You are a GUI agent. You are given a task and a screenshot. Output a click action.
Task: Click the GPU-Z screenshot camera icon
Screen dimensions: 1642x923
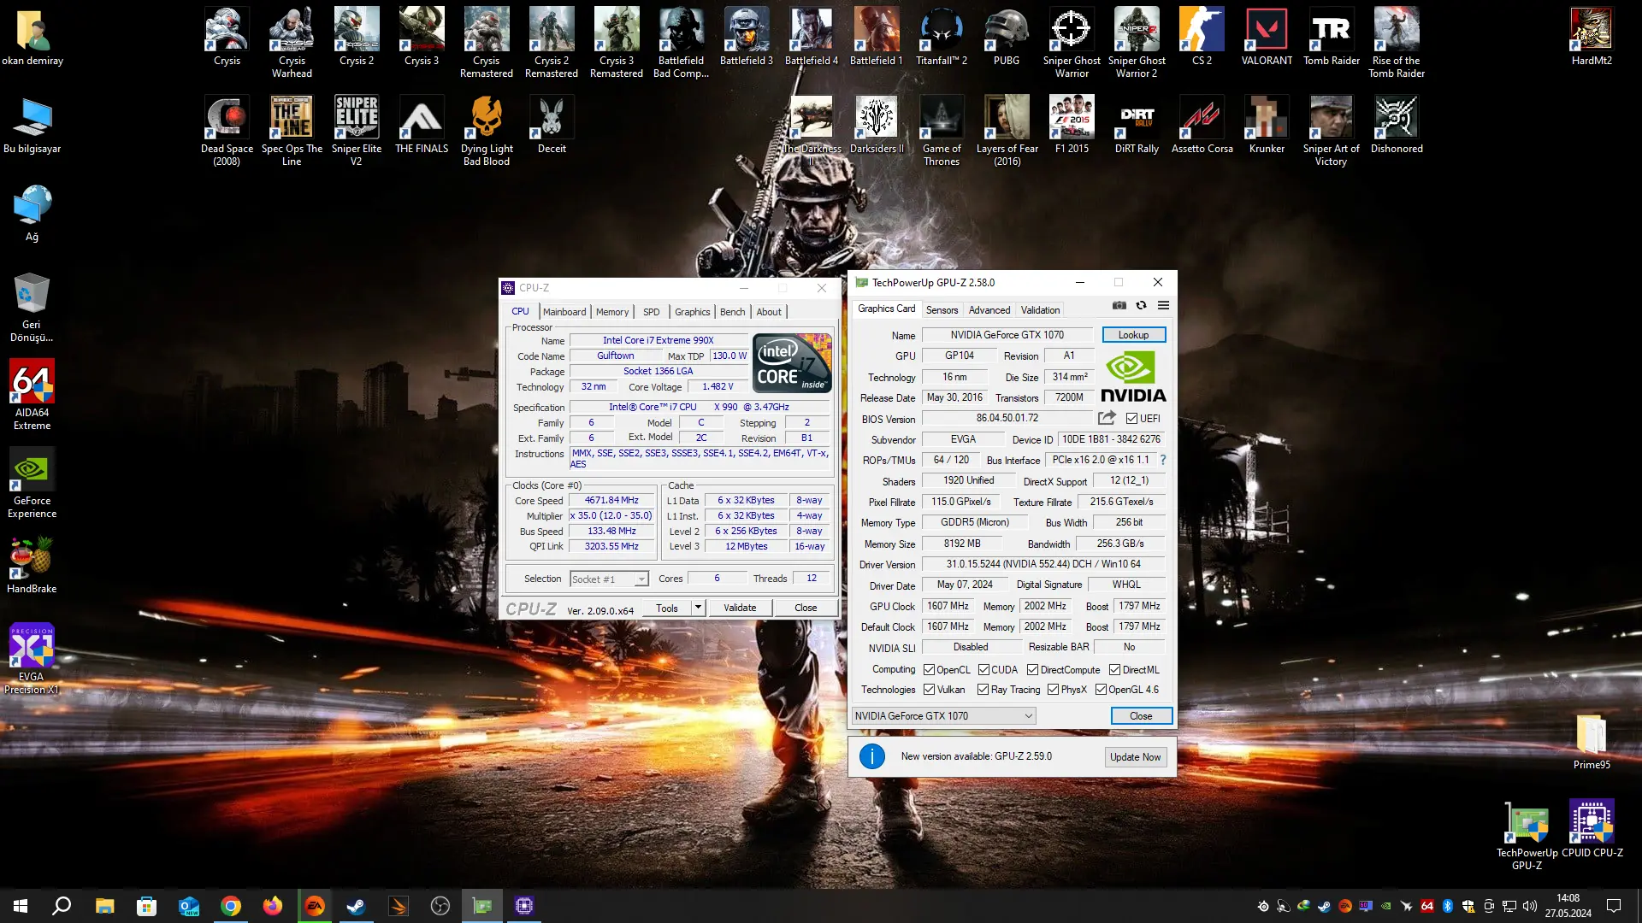pyautogui.click(x=1119, y=305)
